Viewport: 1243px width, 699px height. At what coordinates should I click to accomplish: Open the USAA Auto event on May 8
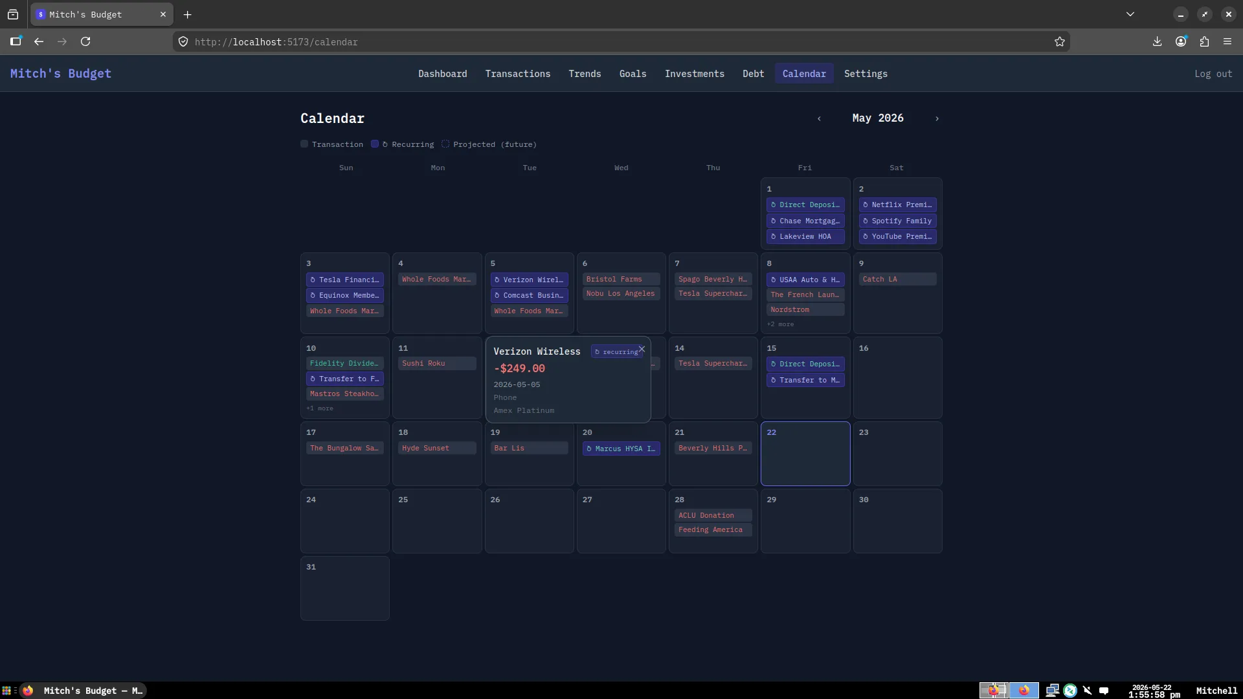805,280
